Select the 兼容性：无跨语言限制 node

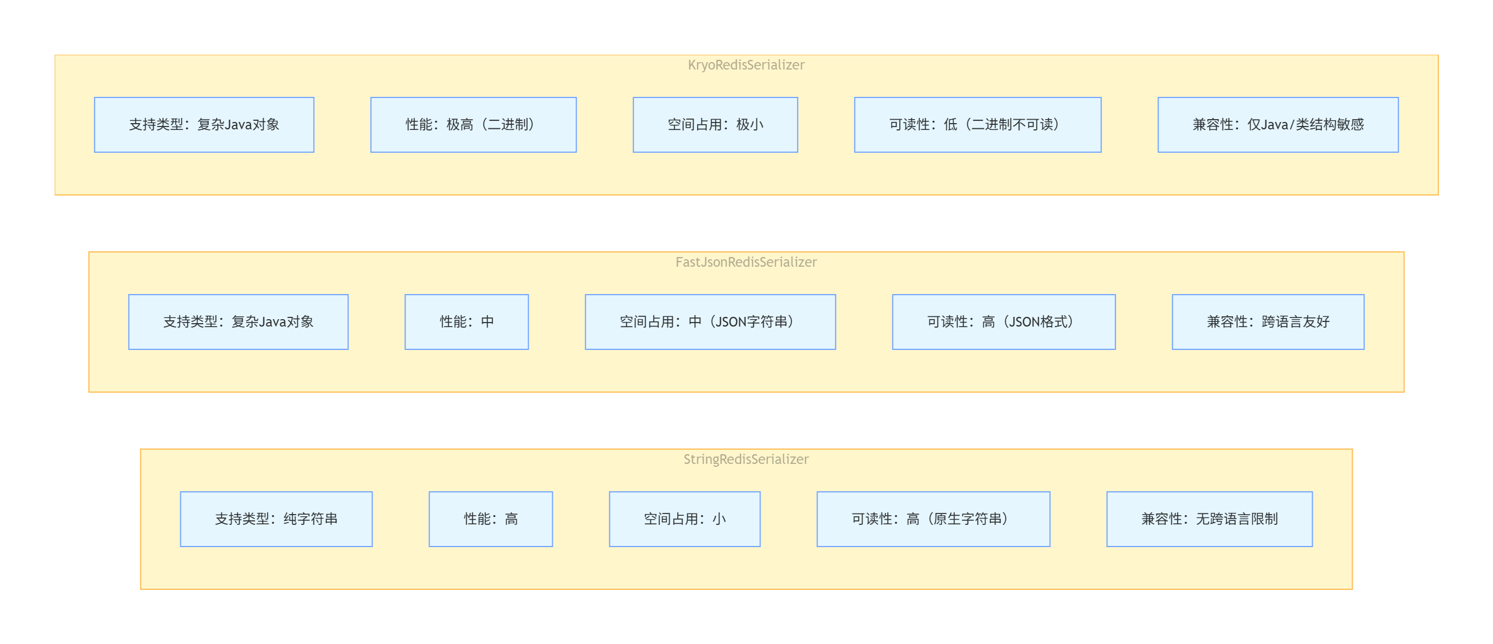click(1209, 519)
